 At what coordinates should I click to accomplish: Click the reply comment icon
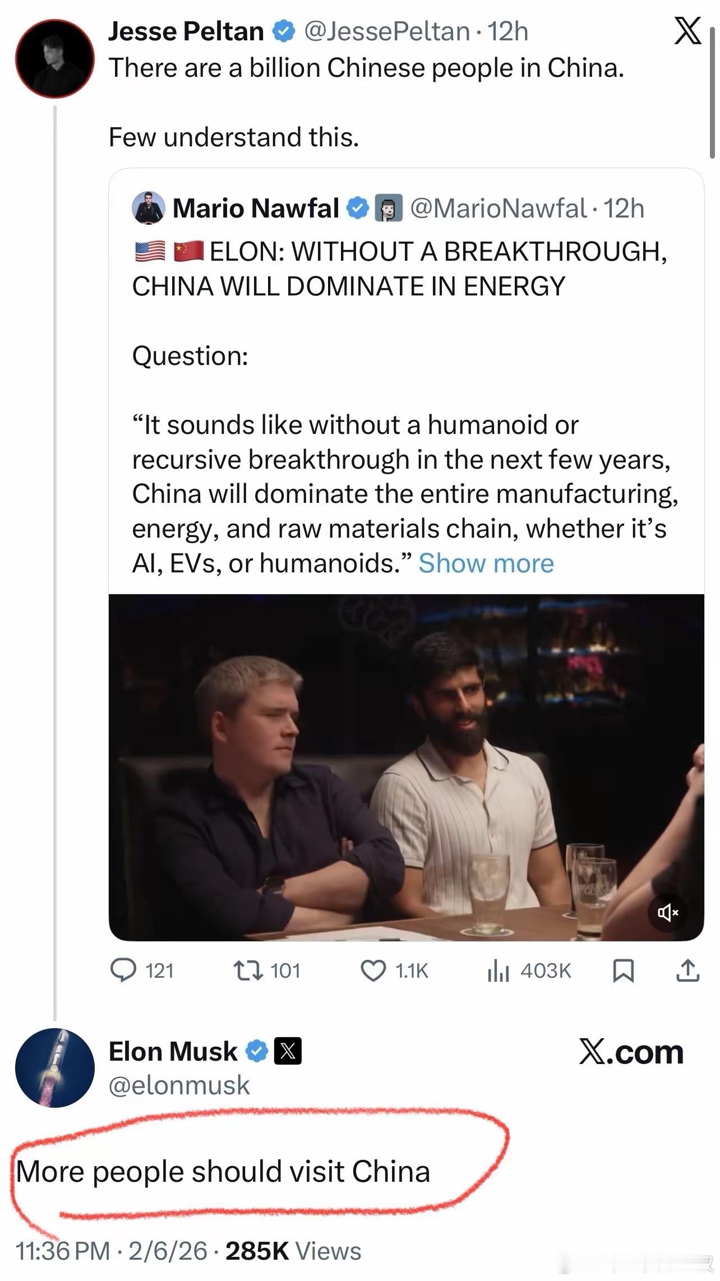pos(123,970)
